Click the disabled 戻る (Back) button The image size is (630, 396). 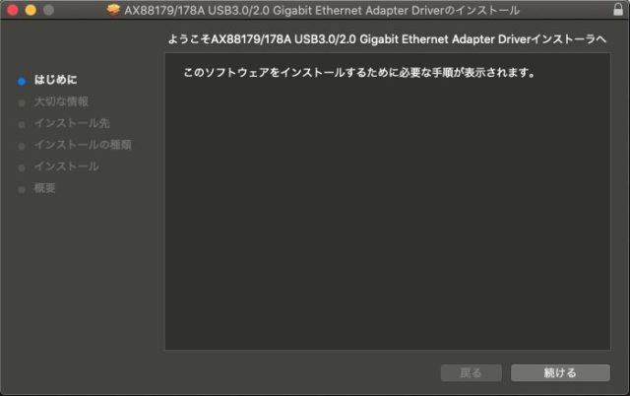[471, 372]
